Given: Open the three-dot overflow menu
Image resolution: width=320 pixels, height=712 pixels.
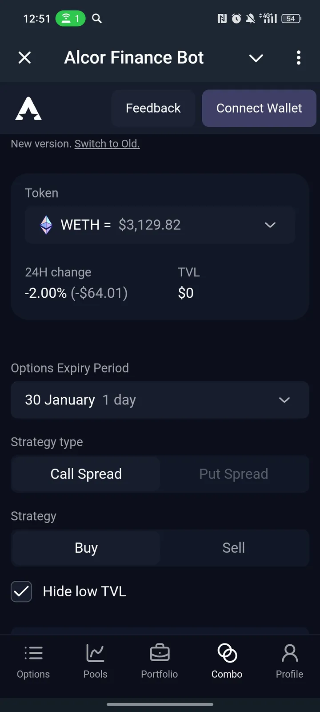Looking at the screenshot, I should (x=298, y=57).
